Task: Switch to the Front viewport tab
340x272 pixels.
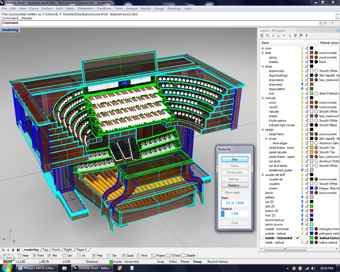Action: (56, 250)
